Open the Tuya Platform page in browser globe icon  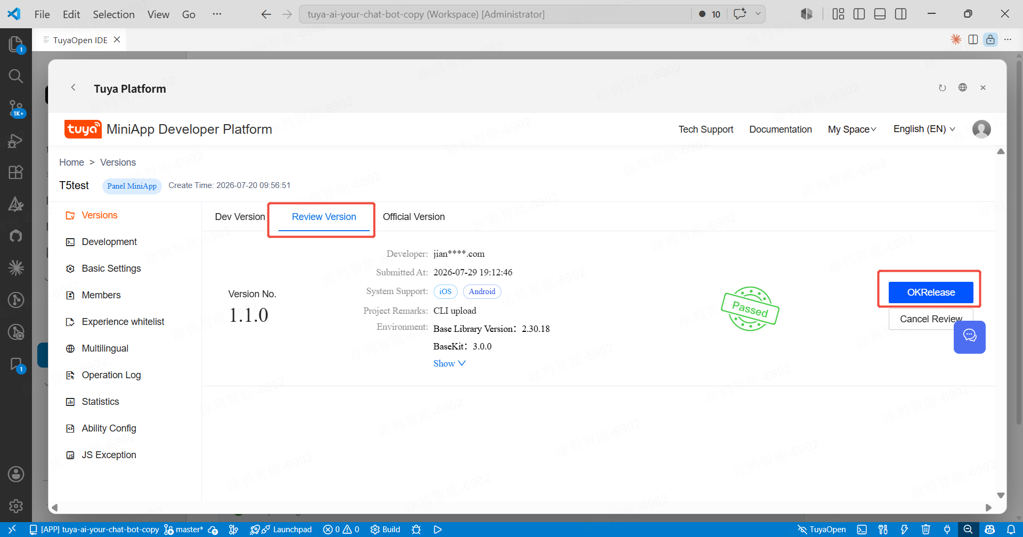pos(962,87)
